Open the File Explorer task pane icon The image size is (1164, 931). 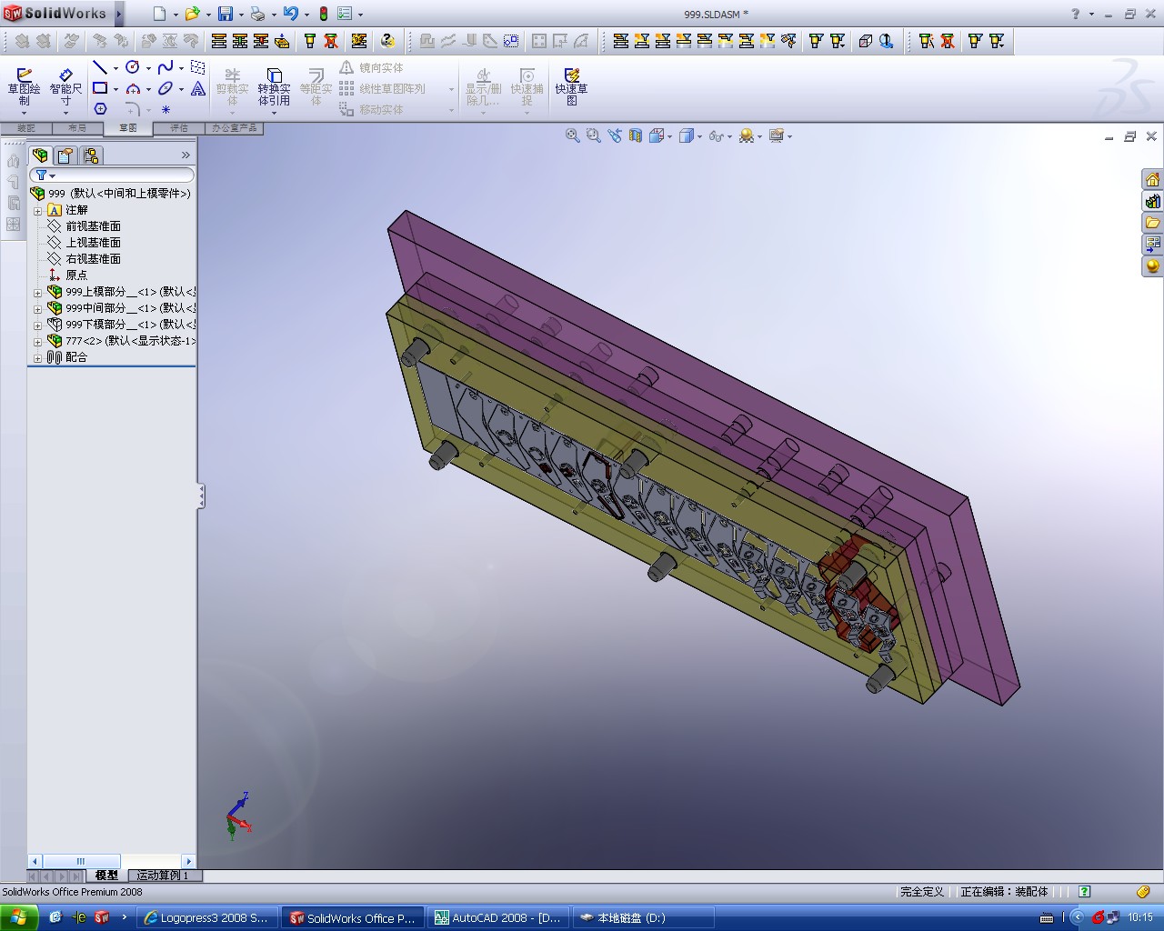tap(1153, 223)
